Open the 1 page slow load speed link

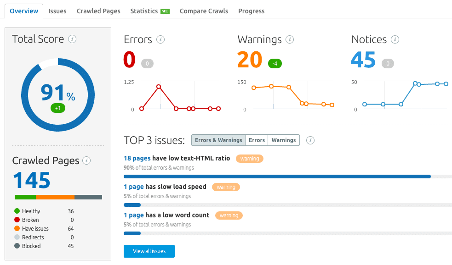(133, 187)
